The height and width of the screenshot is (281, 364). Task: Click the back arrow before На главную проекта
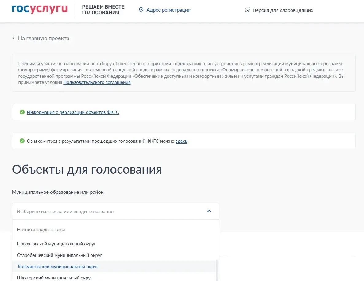tap(13, 38)
